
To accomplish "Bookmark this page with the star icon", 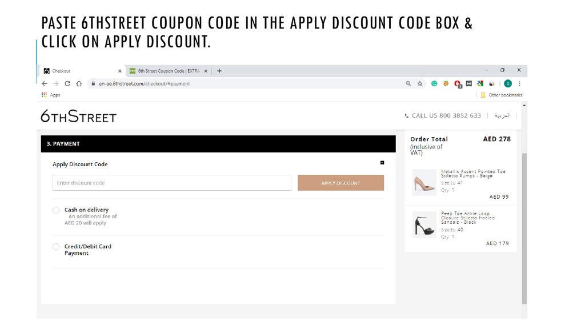I will click(x=420, y=83).
